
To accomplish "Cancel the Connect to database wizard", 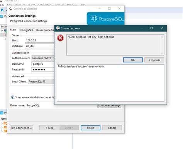I will (112, 128).
